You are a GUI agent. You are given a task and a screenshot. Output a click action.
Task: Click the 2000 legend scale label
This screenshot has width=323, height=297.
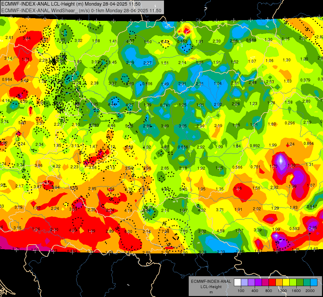point(310,291)
